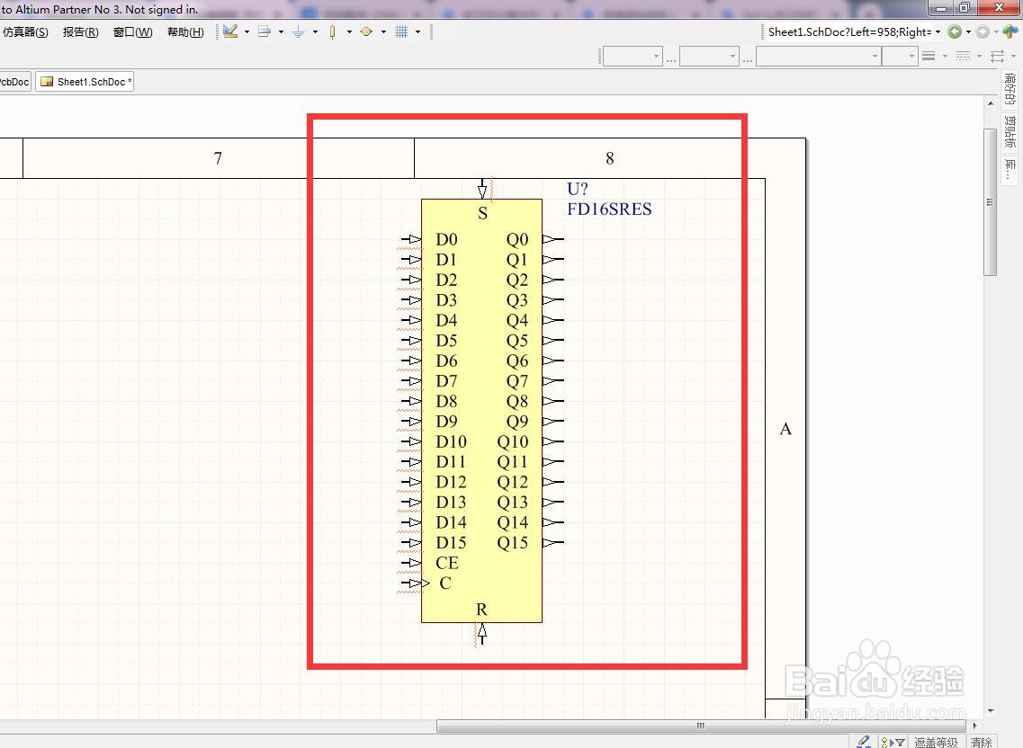Click the highlight pen icon in status bar
The image size is (1023, 748).
pos(863,742)
